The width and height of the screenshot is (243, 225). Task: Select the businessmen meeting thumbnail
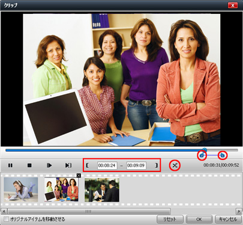pyautogui.click(x=102, y=190)
